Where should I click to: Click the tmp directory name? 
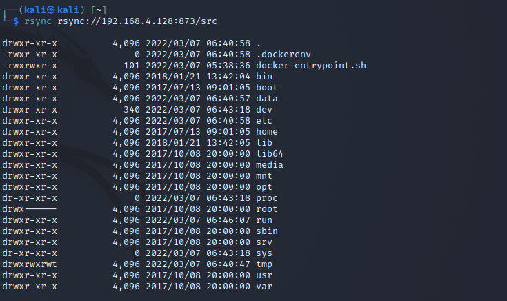click(264, 264)
